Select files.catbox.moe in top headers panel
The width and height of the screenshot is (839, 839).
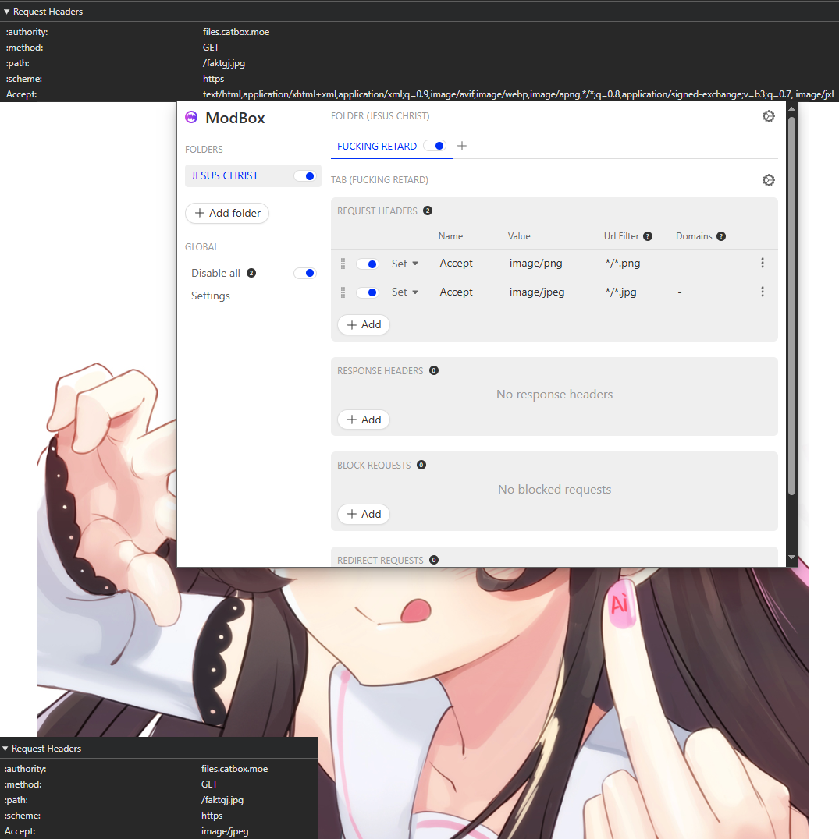pos(236,31)
